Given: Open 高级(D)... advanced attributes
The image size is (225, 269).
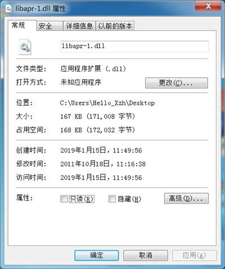Looking at the screenshot, I should [x=186, y=198].
